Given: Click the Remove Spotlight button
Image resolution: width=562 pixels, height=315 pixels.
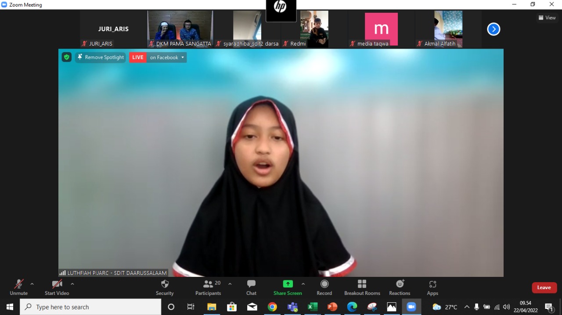Looking at the screenshot, I should [101, 57].
